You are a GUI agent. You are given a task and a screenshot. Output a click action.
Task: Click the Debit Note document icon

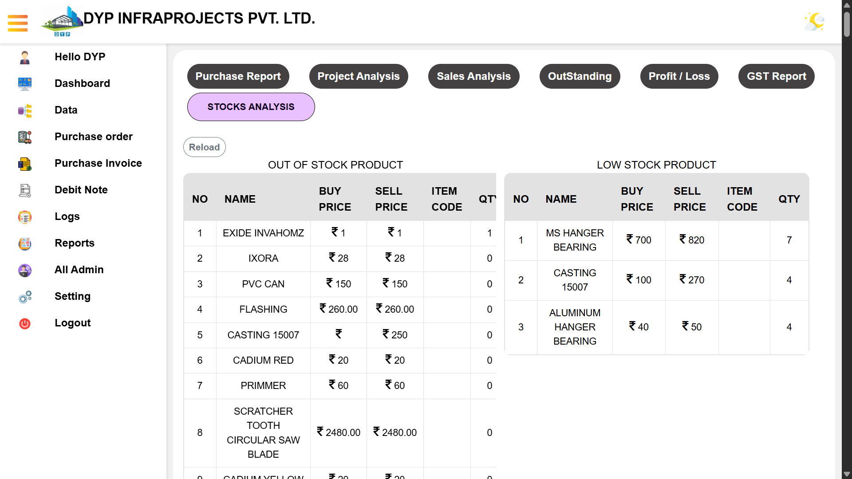25,190
